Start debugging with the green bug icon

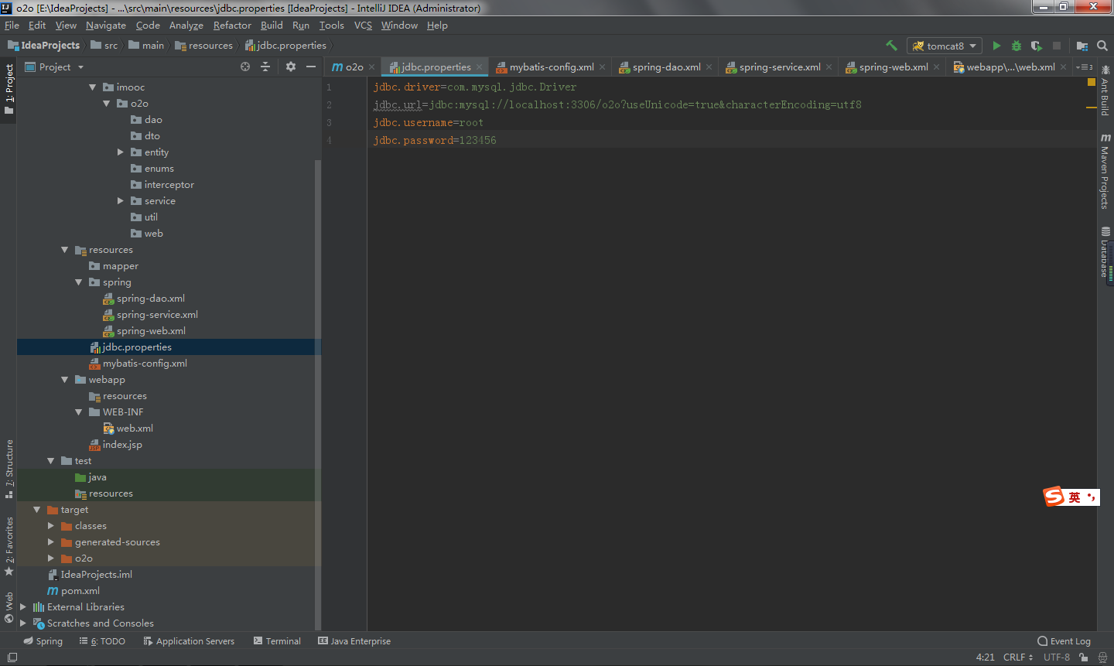click(x=1017, y=46)
